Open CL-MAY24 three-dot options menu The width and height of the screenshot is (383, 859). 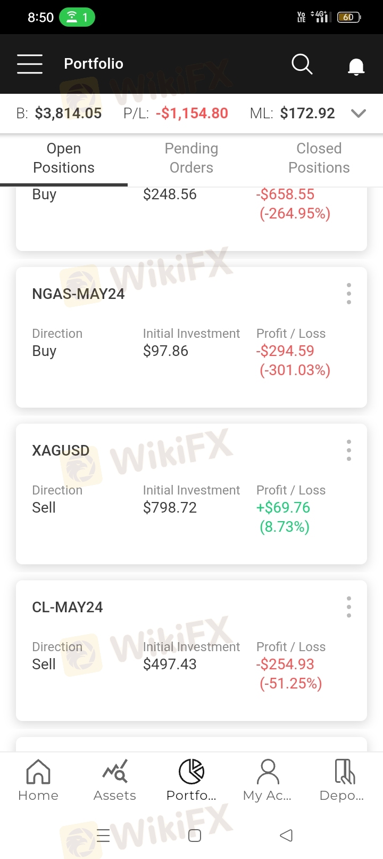point(349,607)
